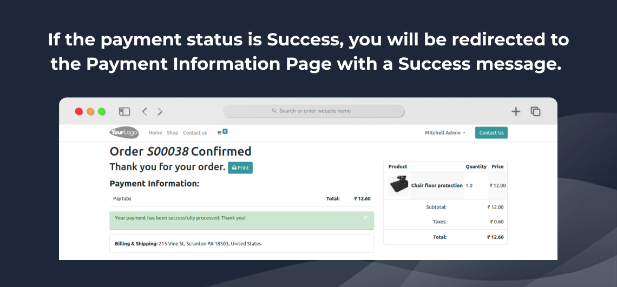Click the Chair floor protection product name
The image size is (617, 287).
coord(437,185)
